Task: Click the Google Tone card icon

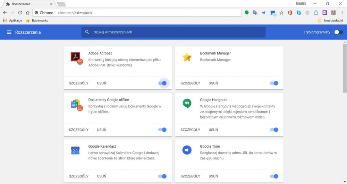Action: [187, 150]
